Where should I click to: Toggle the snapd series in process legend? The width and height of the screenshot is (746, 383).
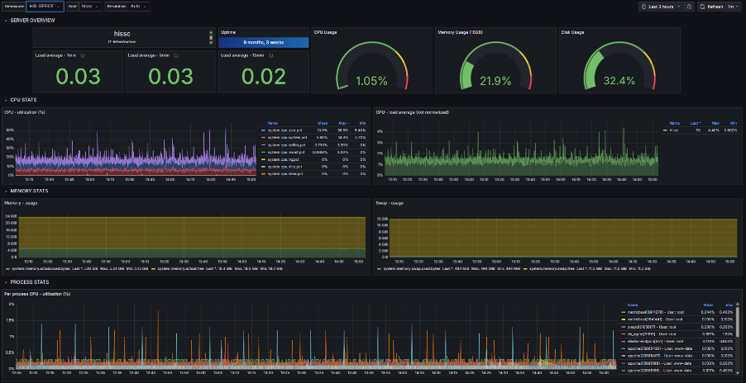pyautogui.click(x=653, y=327)
